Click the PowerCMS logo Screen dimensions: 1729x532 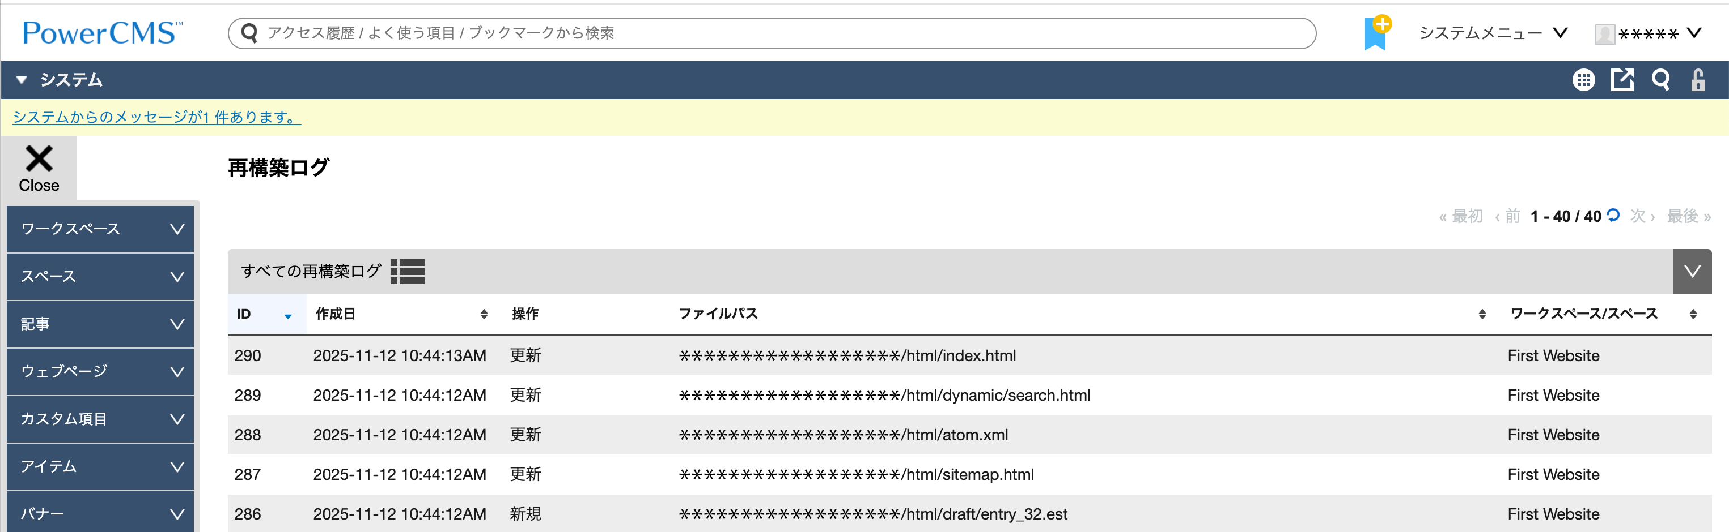pyautogui.click(x=102, y=33)
